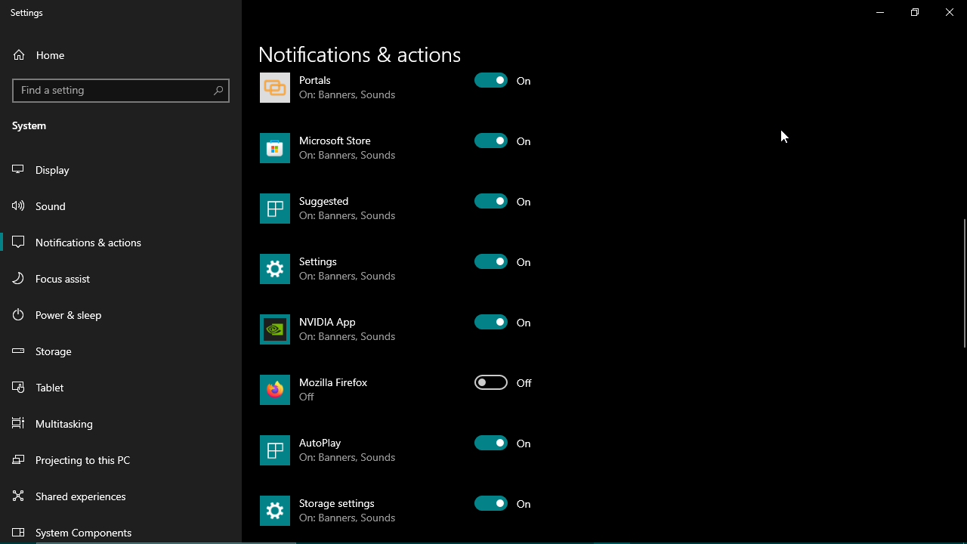Click the vertical scrollbar thumb

[x=964, y=283]
